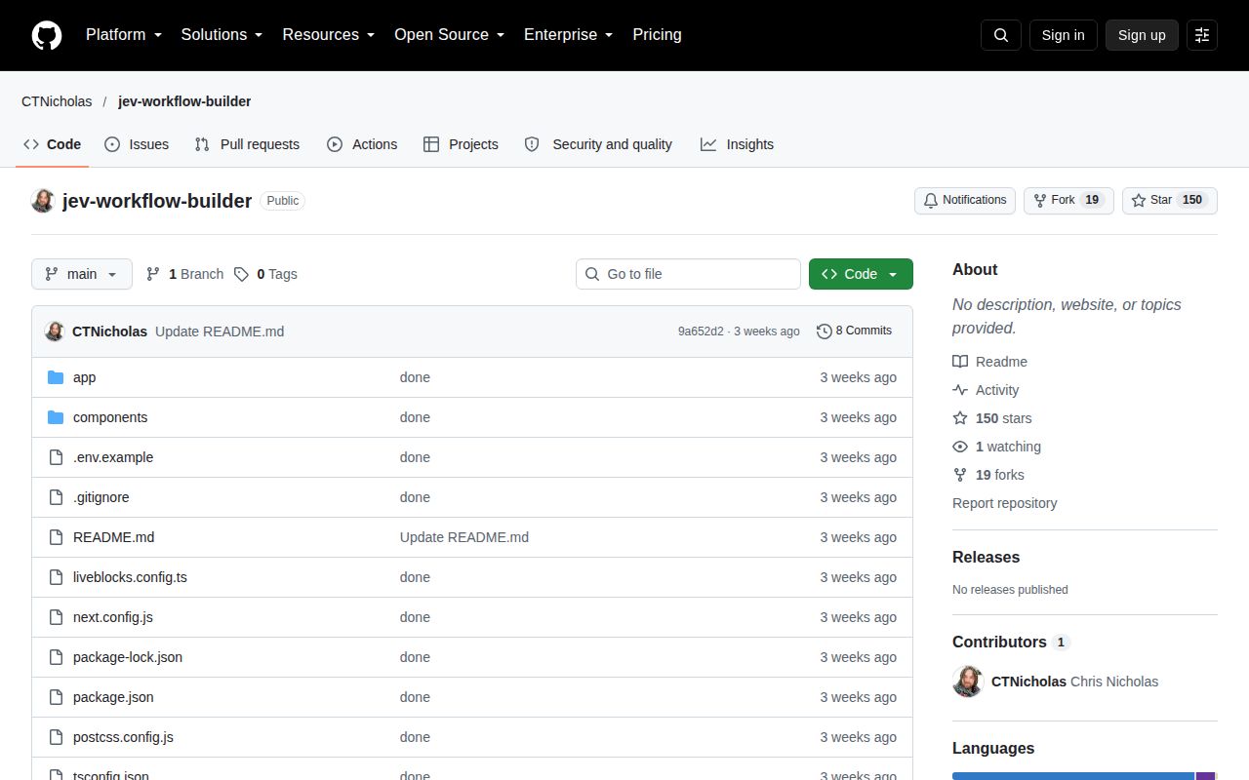Click the Sign up button
This screenshot has height=780, width=1249.
[1142, 35]
